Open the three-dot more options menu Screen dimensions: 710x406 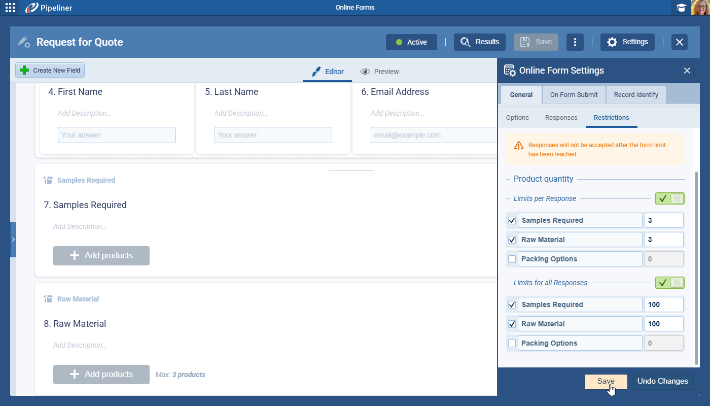575,42
